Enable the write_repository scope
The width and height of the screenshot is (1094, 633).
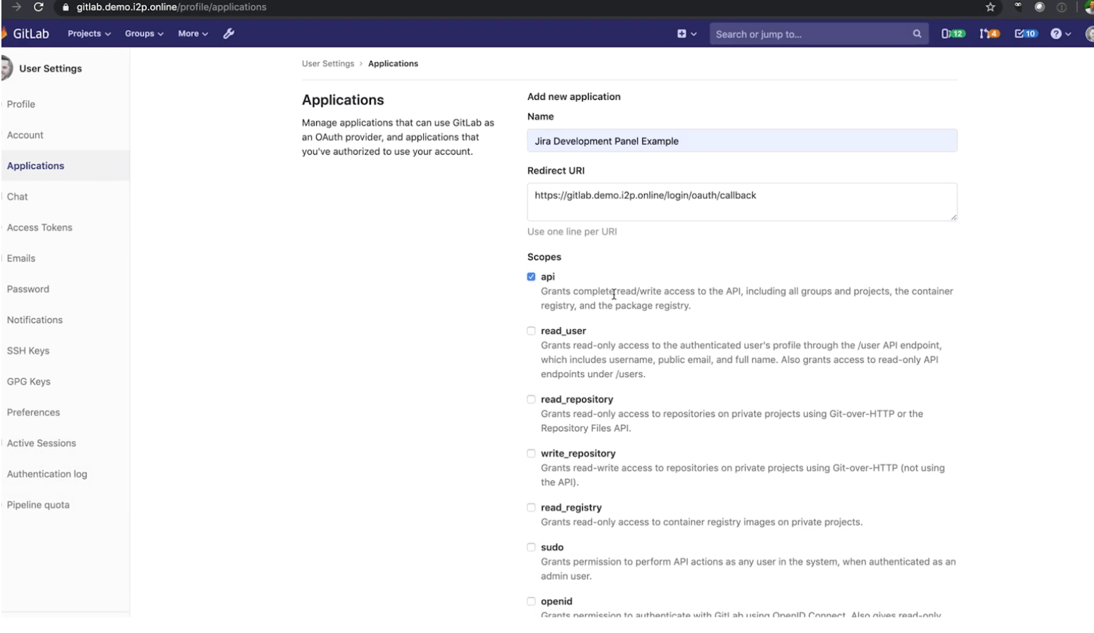click(x=532, y=453)
